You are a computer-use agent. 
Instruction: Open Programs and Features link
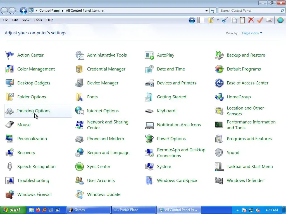tap(249, 139)
